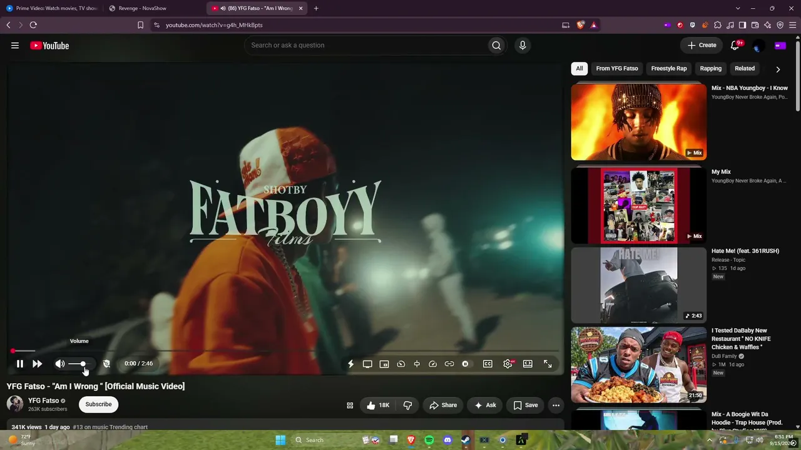Select the All filter chip
801x450 pixels.
tap(579, 69)
